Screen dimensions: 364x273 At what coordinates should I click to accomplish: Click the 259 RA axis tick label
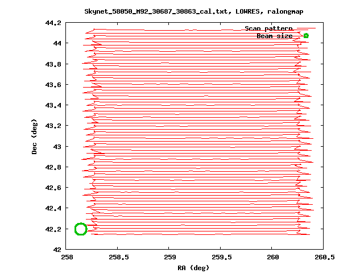pos(170,257)
